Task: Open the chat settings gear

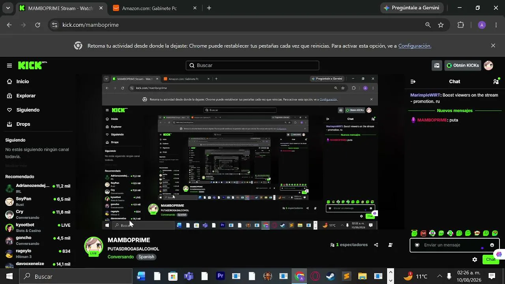Action: [475, 260]
